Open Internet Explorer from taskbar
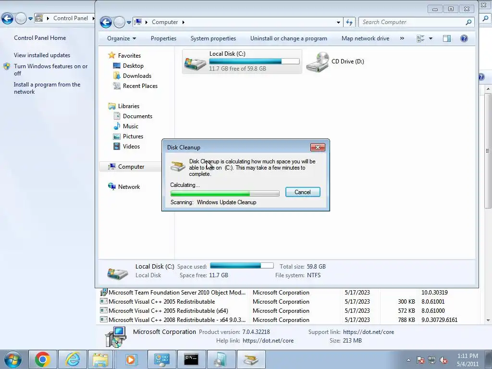 click(x=73, y=359)
